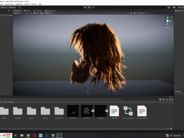184x138 pixels.
Task: Select the dark unity_fbx model thumbnail
Action: point(100,111)
